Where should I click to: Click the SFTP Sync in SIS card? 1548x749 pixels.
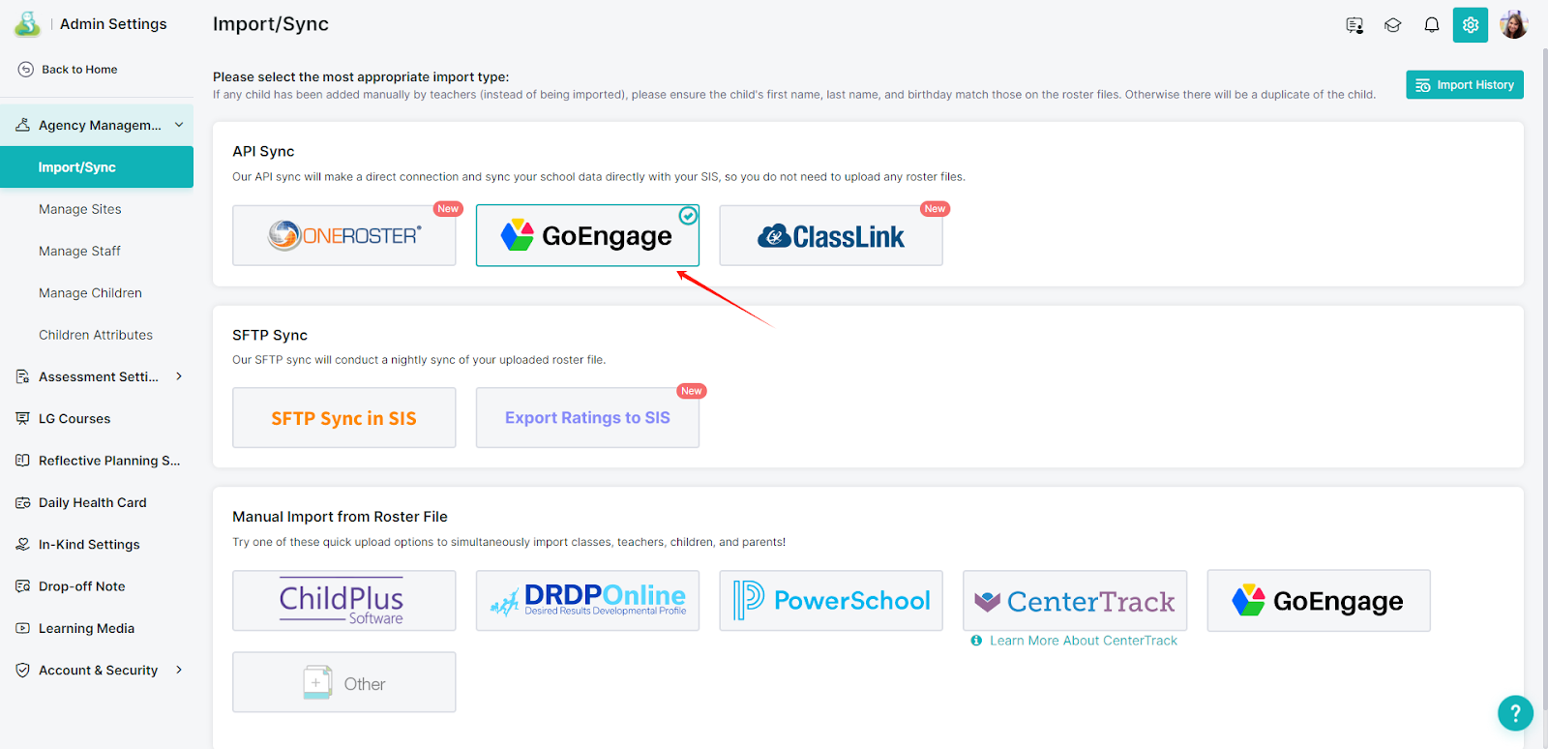[x=344, y=418]
